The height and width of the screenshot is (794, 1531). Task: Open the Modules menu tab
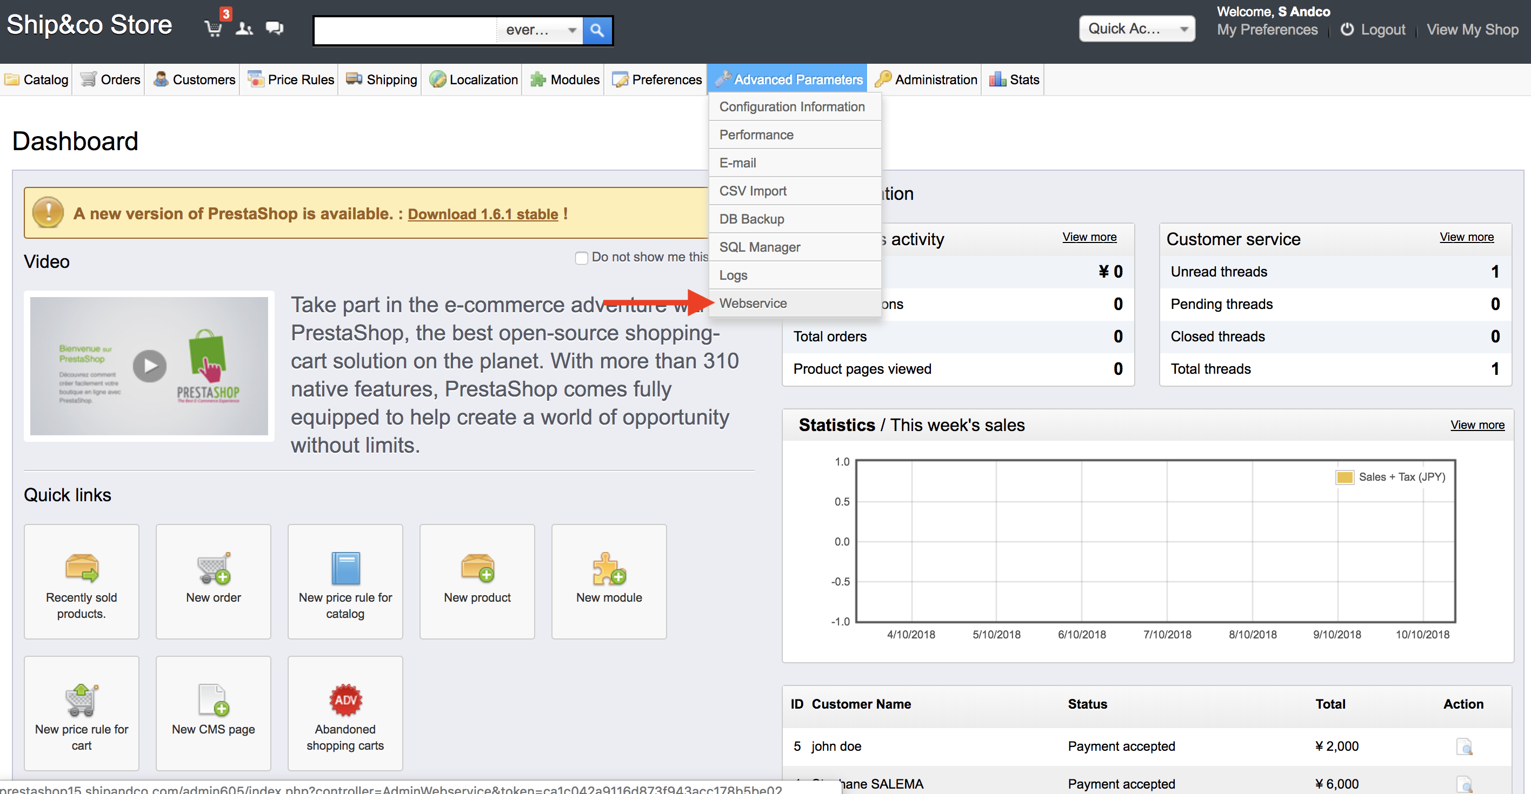(564, 79)
